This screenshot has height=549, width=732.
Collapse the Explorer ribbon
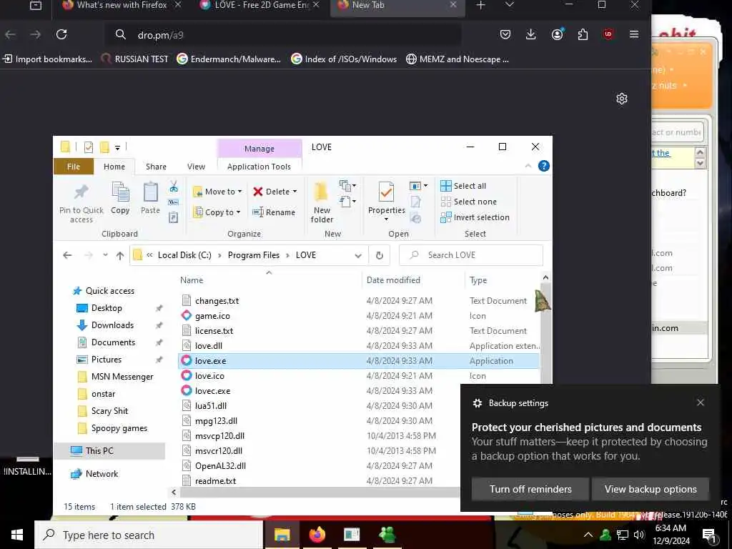pyautogui.click(x=528, y=166)
